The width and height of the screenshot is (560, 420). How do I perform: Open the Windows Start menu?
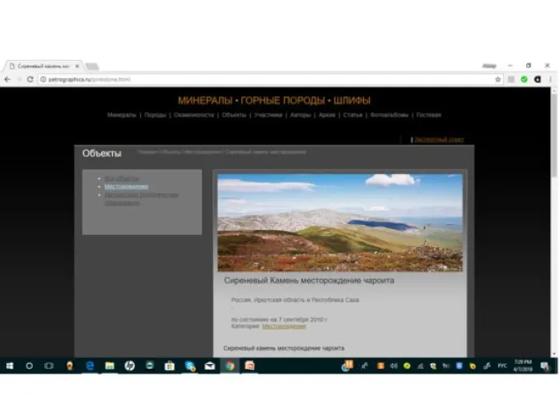coord(9,366)
